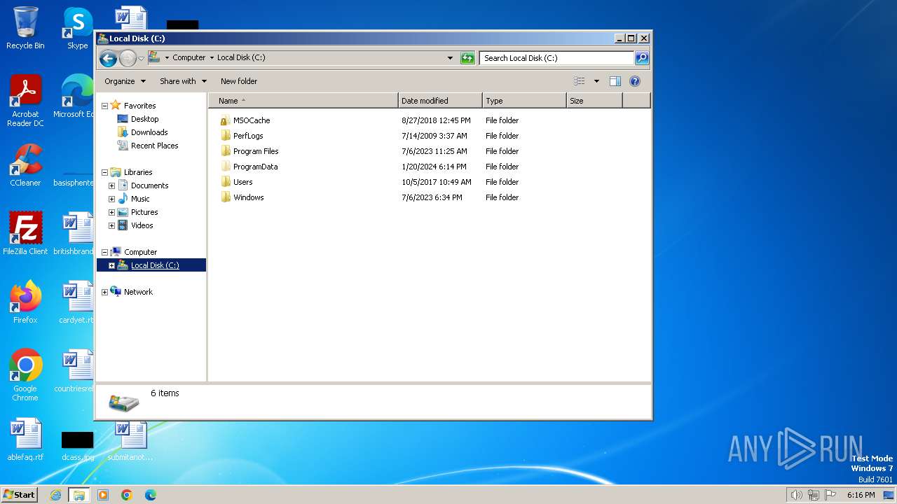This screenshot has height=504, width=897.
Task: Open Firefox desktop shortcut
Action: [x=25, y=302]
